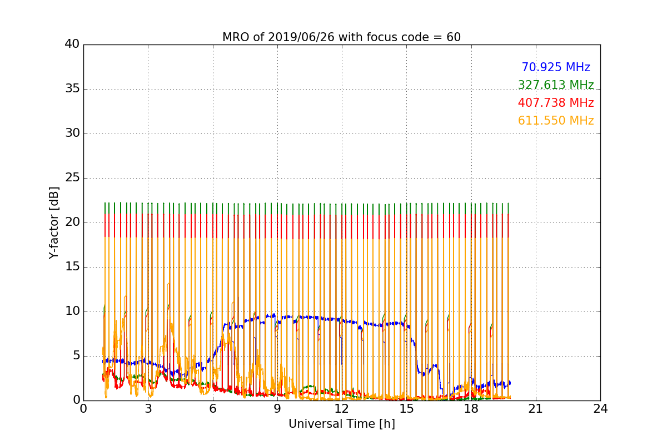Click the y-axis tick label 10
This screenshot has height=445, width=667.
[72, 311]
